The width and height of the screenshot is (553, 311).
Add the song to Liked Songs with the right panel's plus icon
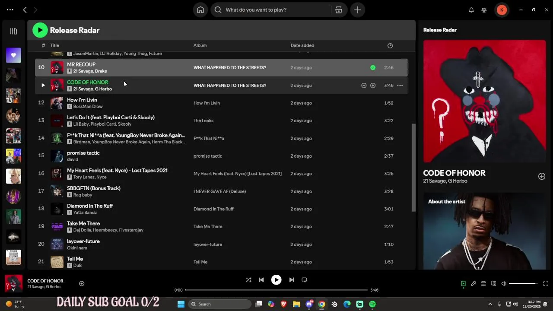tap(541, 176)
